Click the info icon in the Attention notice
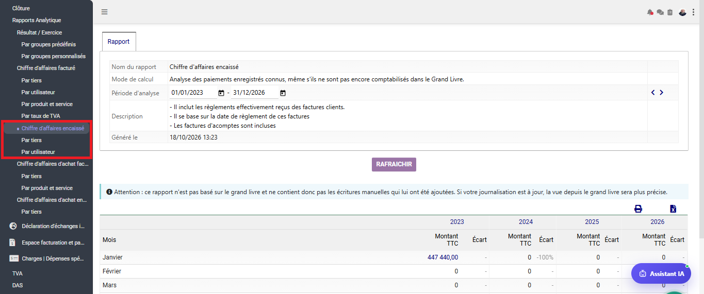Viewport: 704px width, 294px height. pos(109,192)
